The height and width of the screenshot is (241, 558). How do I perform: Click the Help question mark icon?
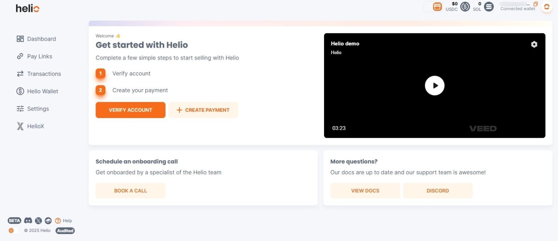pos(58,221)
